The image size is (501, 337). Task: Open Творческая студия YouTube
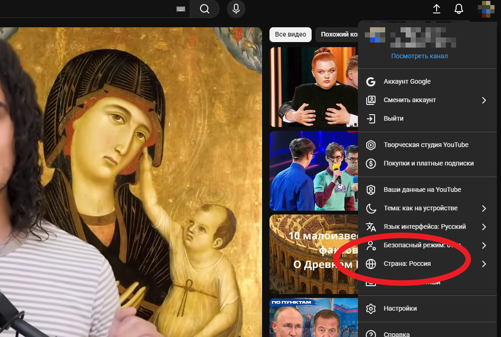pos(427,145)
